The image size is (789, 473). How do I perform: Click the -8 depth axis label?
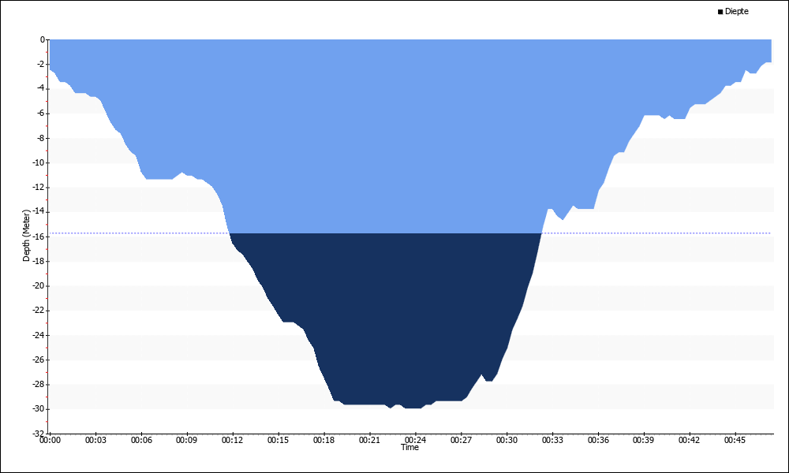point(41,138)
